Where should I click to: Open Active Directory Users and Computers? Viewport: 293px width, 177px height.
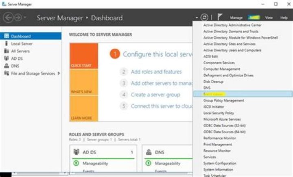click(x=232, y=50)
